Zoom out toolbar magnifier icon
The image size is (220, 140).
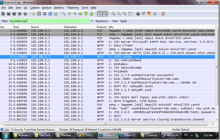(x=119, y=14)
